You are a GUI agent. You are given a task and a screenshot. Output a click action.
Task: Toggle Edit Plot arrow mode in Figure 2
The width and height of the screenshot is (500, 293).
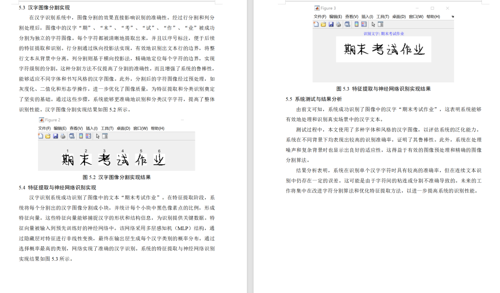tap(98, 136)
